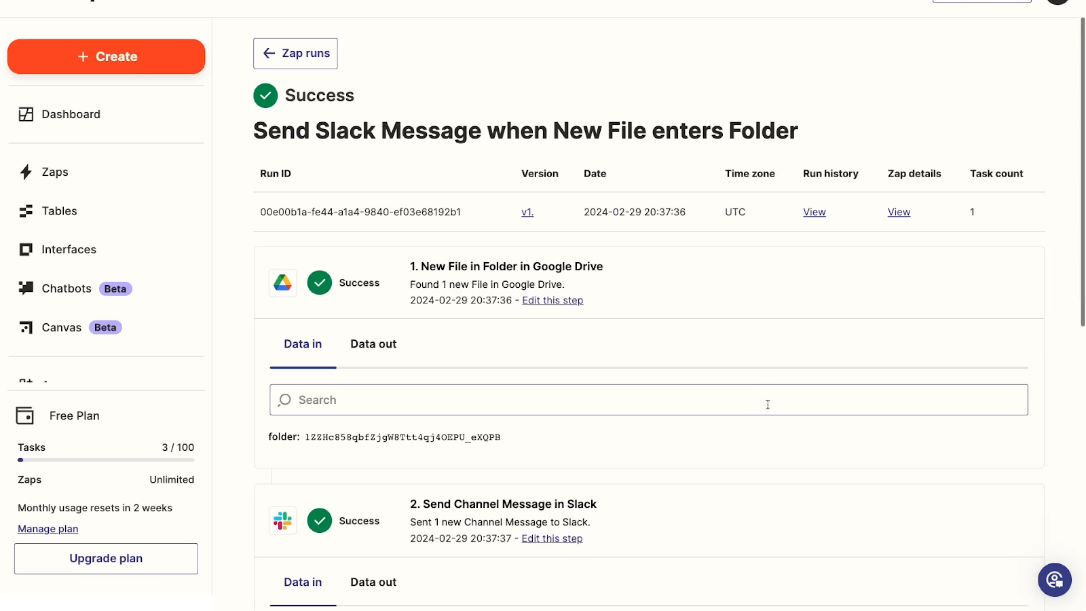1086x611 pixels.
Task: Click the Tasks usage progress bar
Action: point(106,460)
